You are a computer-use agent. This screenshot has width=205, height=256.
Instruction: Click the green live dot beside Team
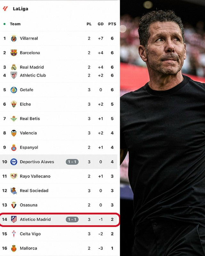(4, 24)
